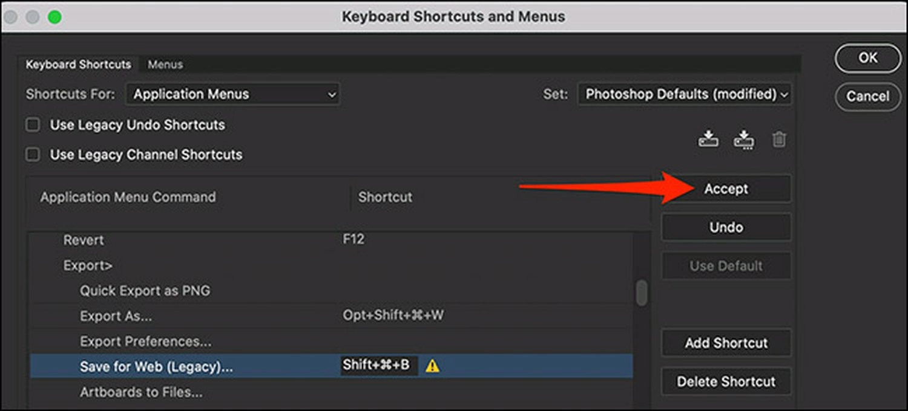Viewport: 908px width, 411px height.
Task: Click the Shift+⌘+B shortcut input field
Action: 379,365
